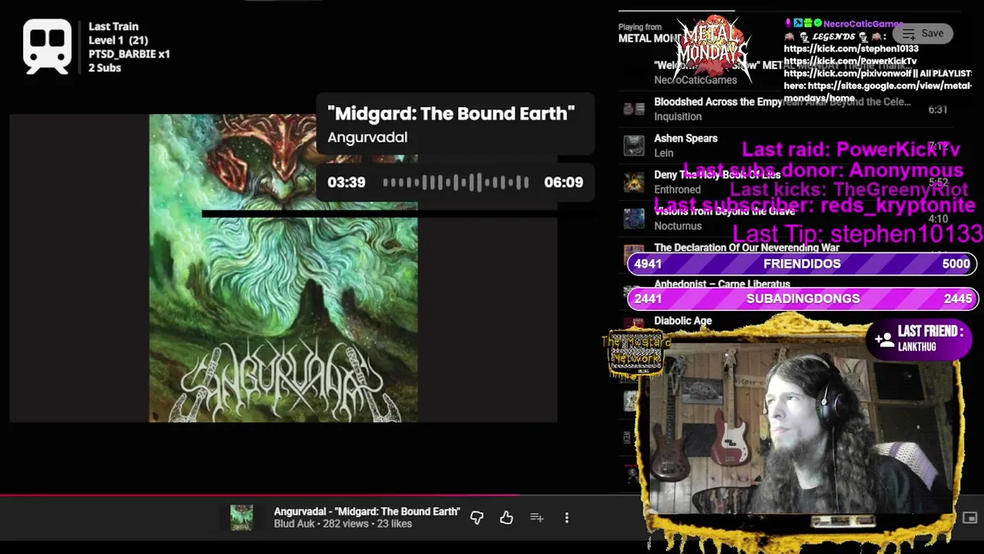
Task: Click 'Angurvadal - "Midgard: The Bound Earth"' title in player bar
Action: [367, 512]
